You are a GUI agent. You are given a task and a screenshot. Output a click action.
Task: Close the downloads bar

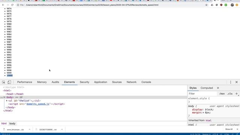(x=237, y=129)
